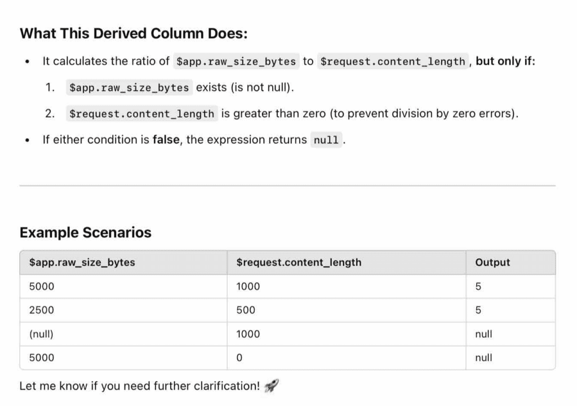This screenshot has width=577, height=406.
Task: Click the Output null in the last table row
Action: (483, 358)
